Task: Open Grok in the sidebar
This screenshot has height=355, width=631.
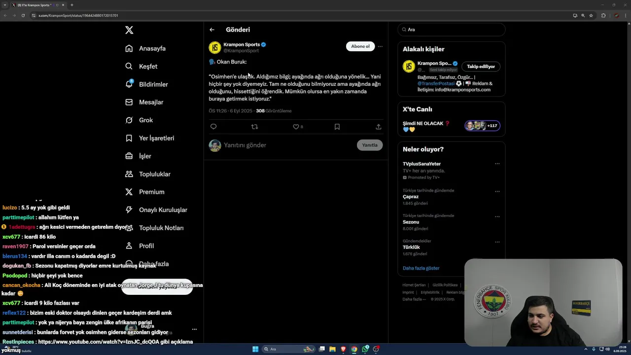Action: [x=139, y=120]
